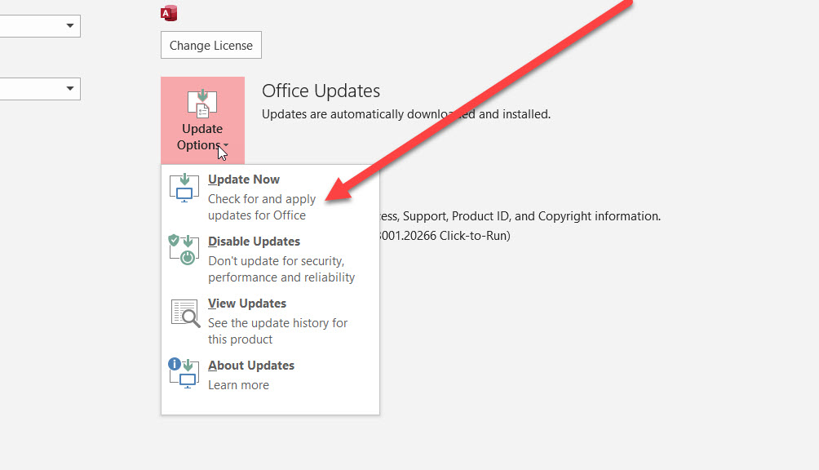Click the View Updates magnifier icon
Viewport: 819px width, 470px height.
(185, 313)
